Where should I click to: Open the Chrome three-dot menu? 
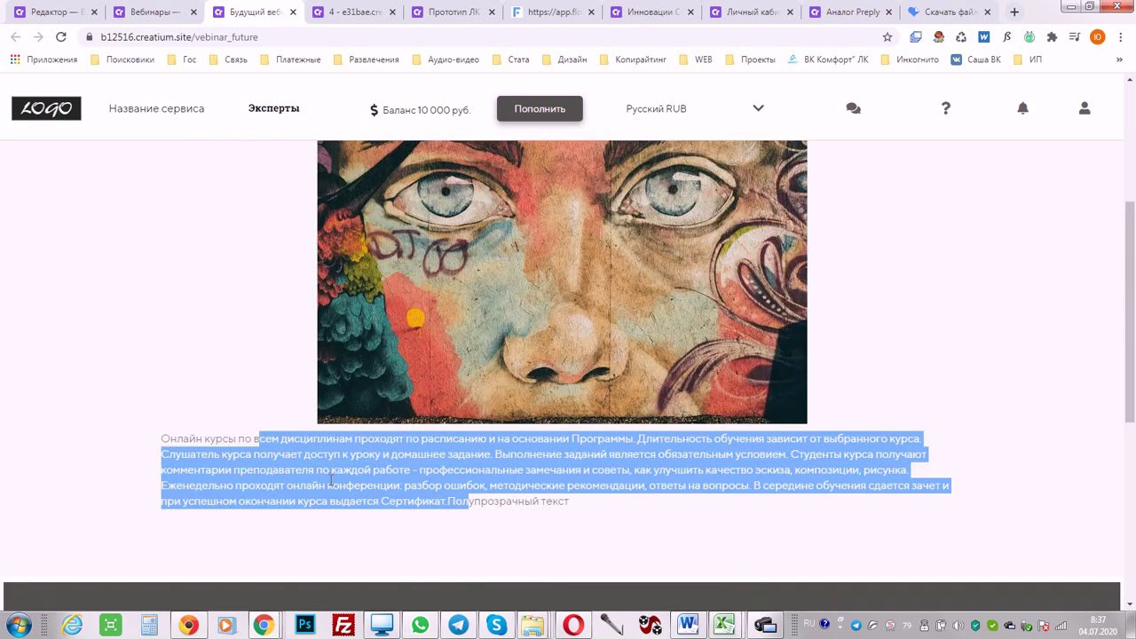pos(1121,37)
